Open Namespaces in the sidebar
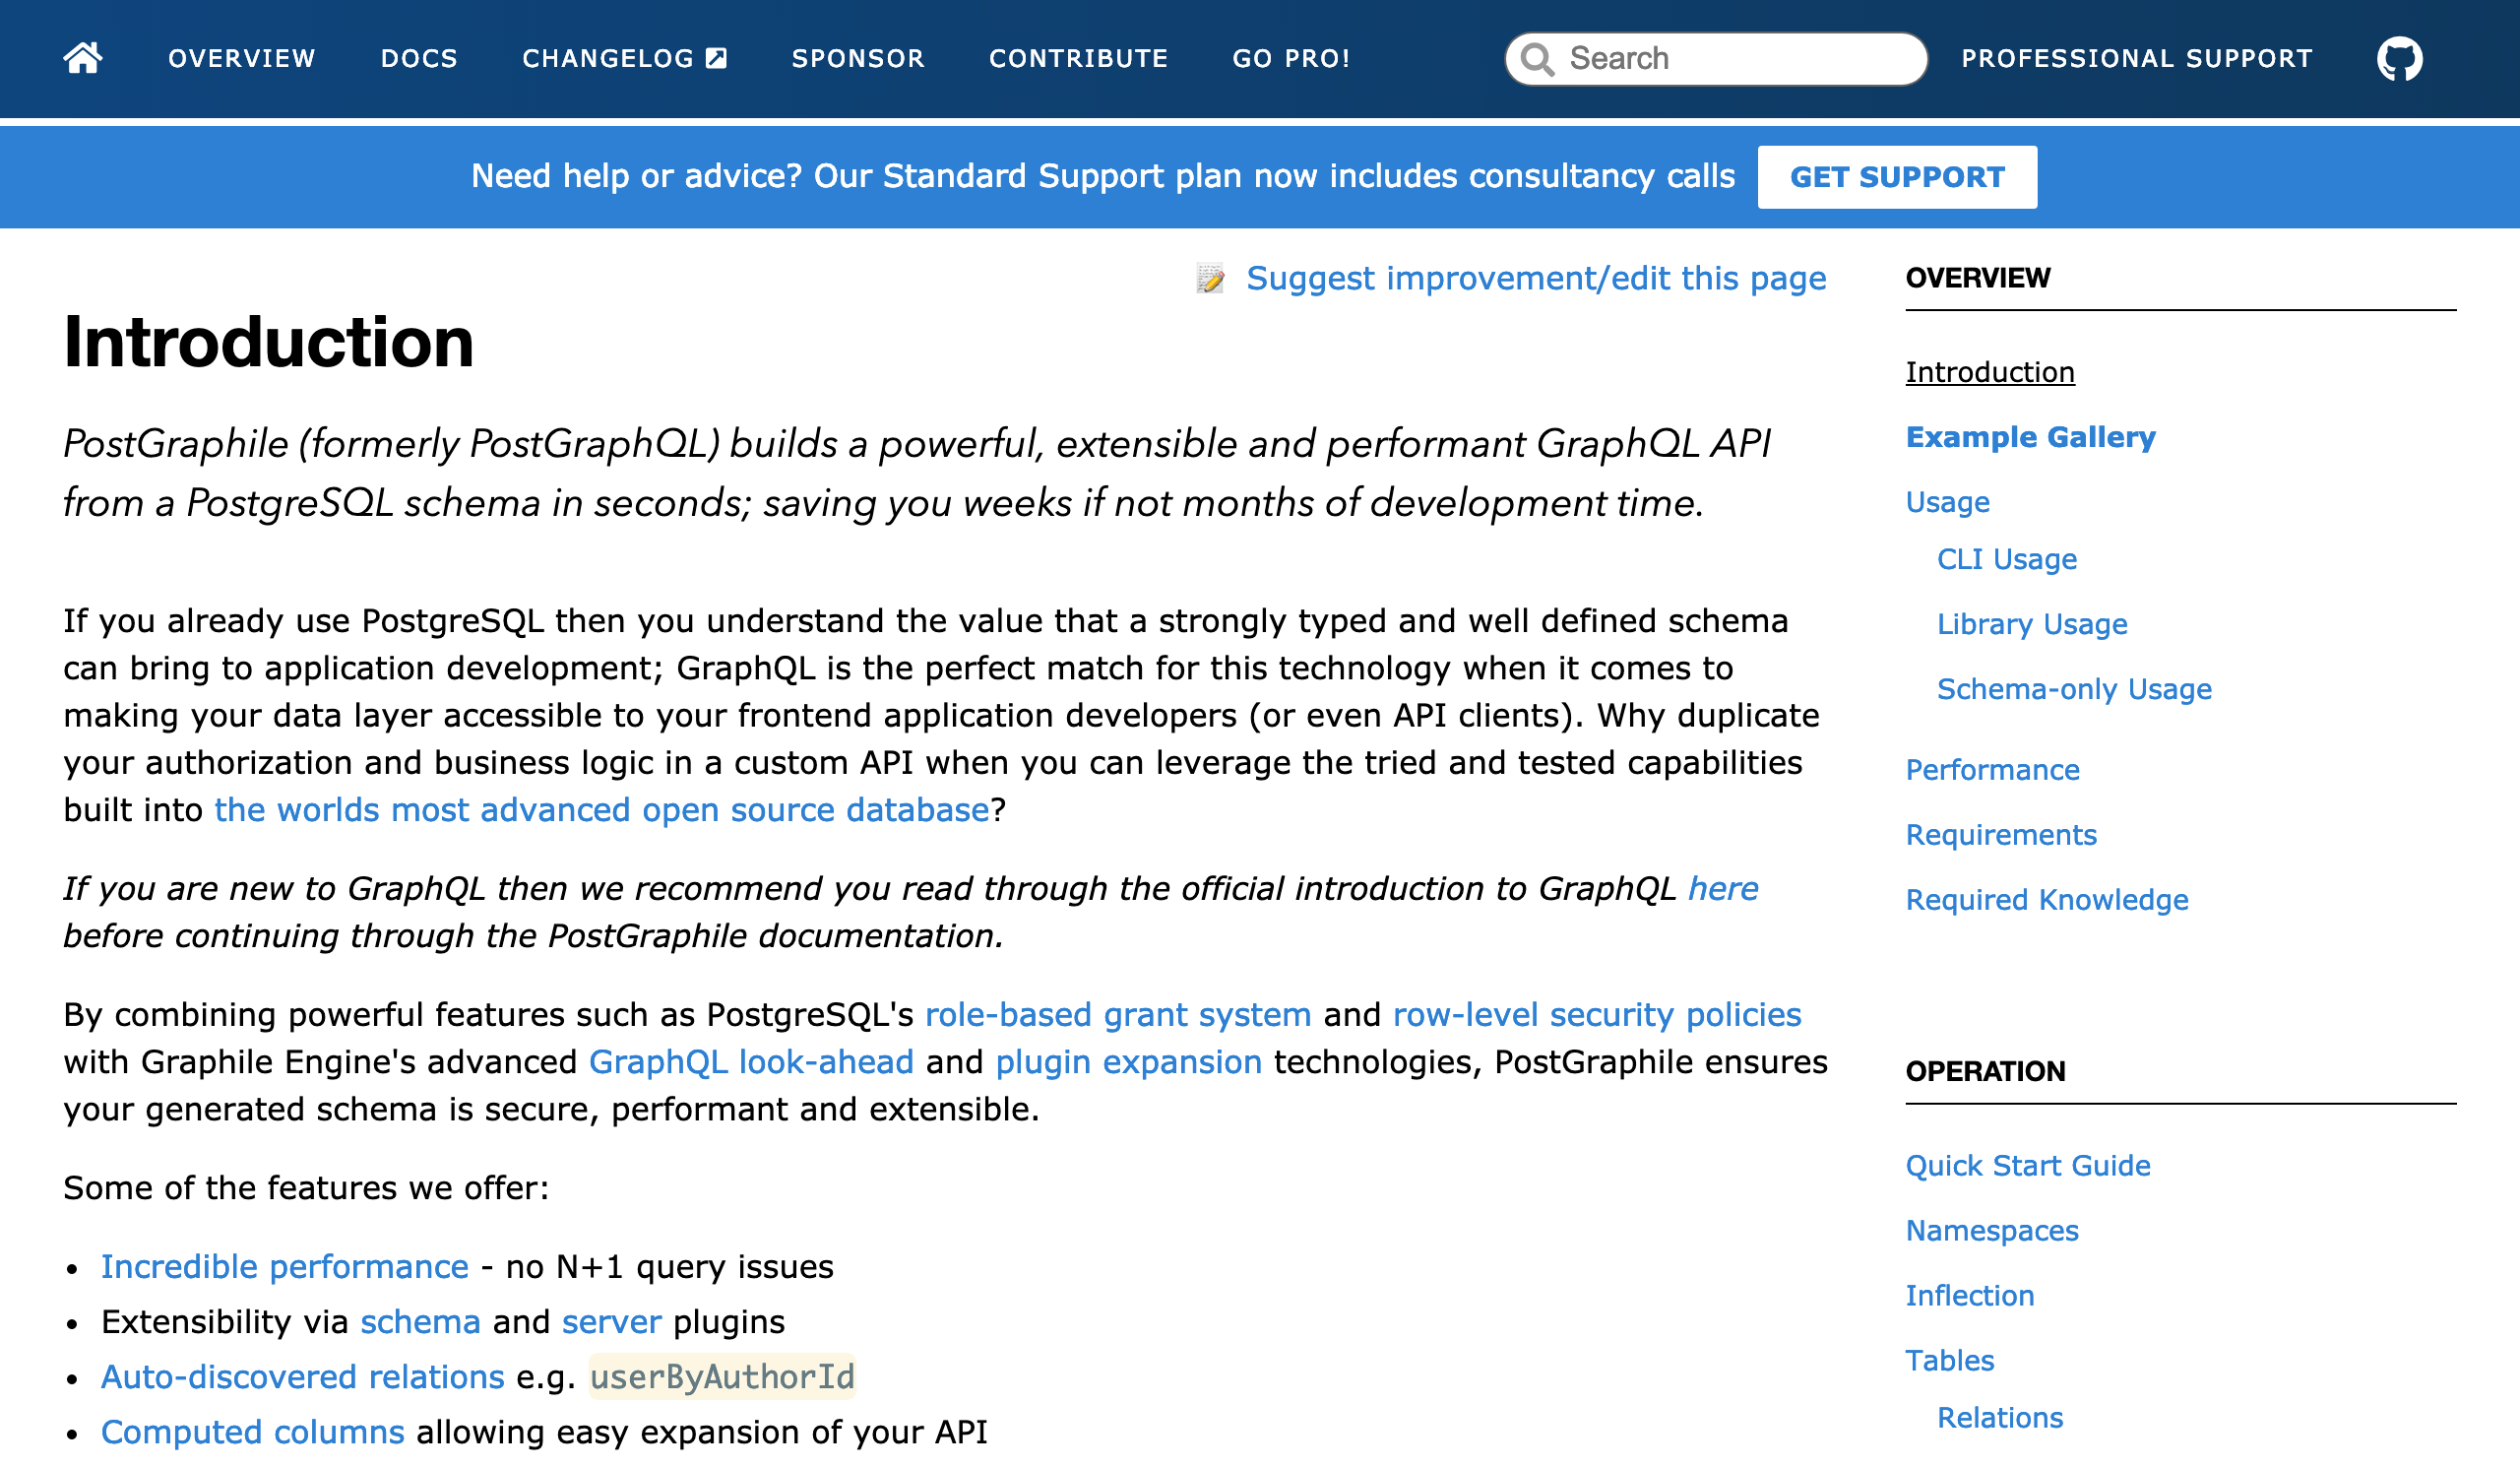This screenshot has height=1467, width=2520. tap(1992, 1231)
